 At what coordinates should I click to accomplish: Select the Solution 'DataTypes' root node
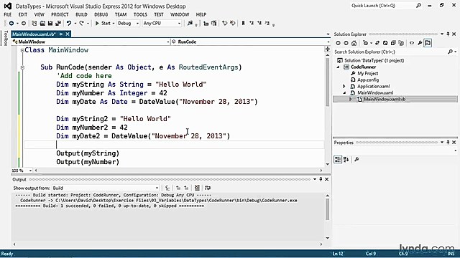click(x=374, y=60)
